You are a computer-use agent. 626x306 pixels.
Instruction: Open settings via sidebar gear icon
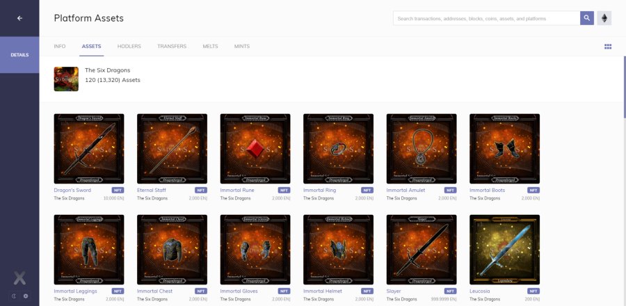point(26,296)
